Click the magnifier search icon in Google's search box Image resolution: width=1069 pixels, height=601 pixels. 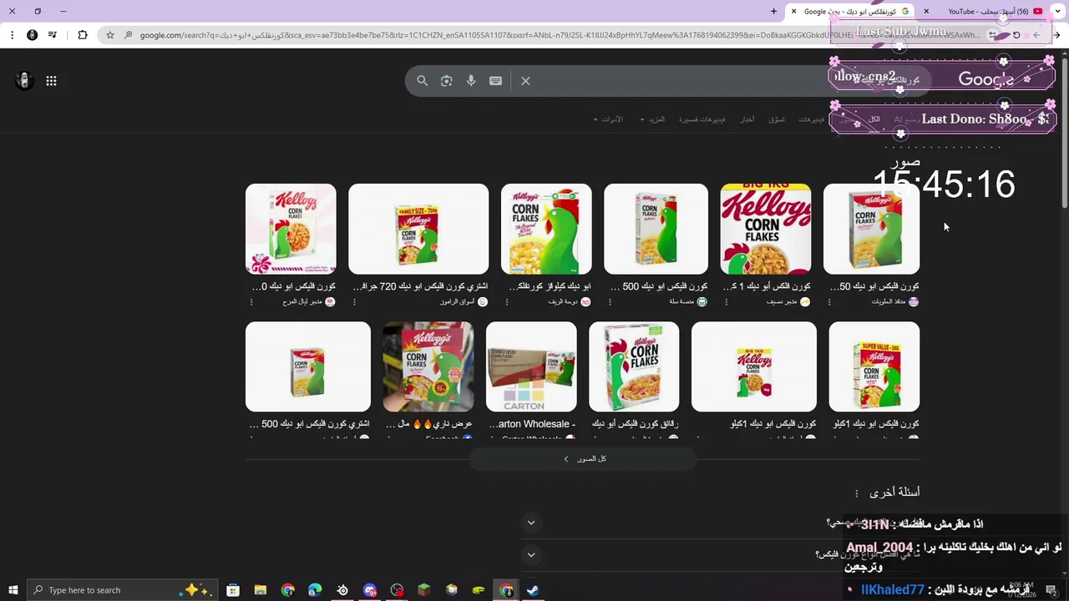(x=422, y=81)
